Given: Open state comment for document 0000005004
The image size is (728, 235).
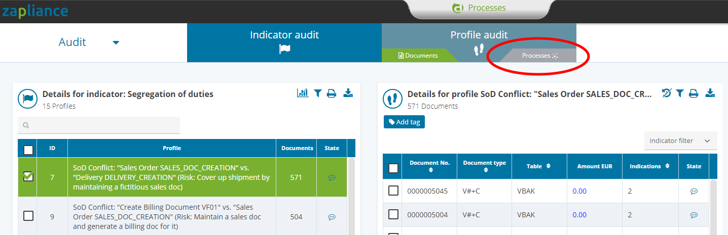Looking at the screenshot, I should pos(694,215).
